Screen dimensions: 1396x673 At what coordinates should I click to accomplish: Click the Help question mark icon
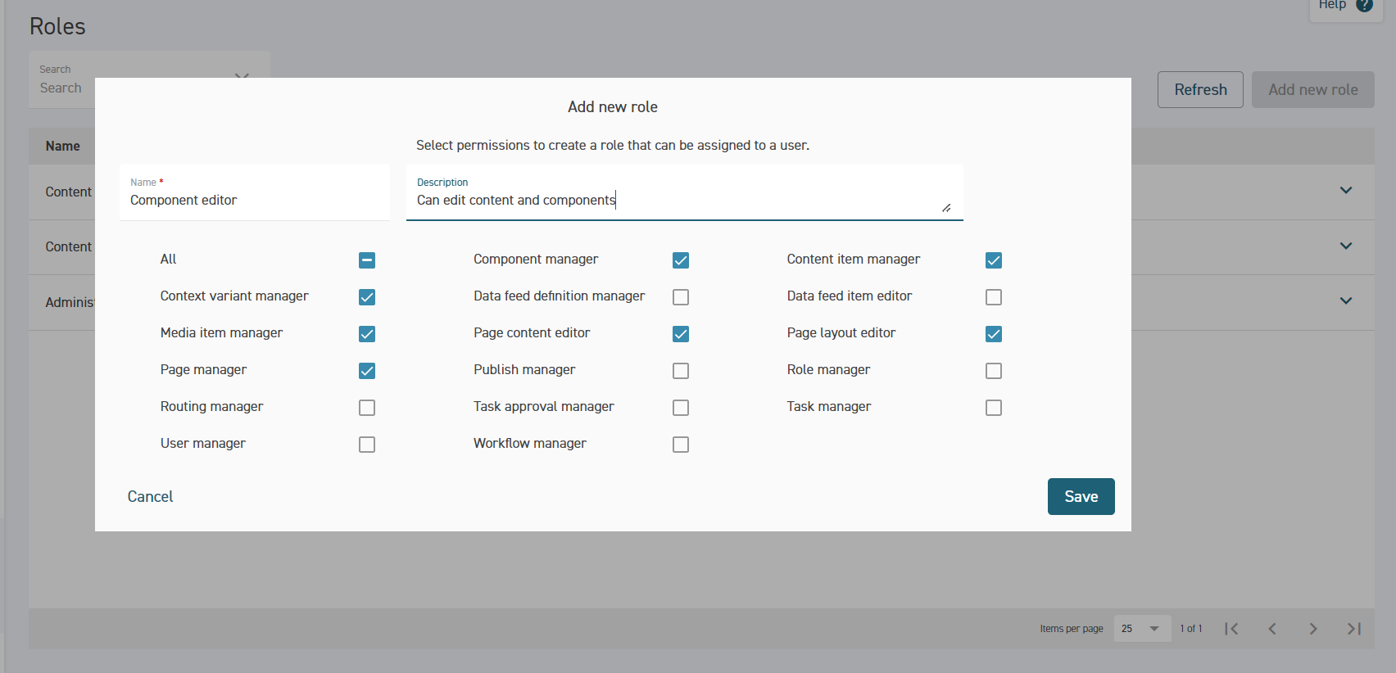coord(1364,5)
